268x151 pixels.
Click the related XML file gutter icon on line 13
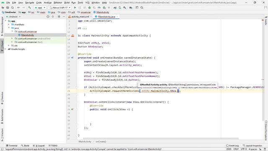point(72,36)
